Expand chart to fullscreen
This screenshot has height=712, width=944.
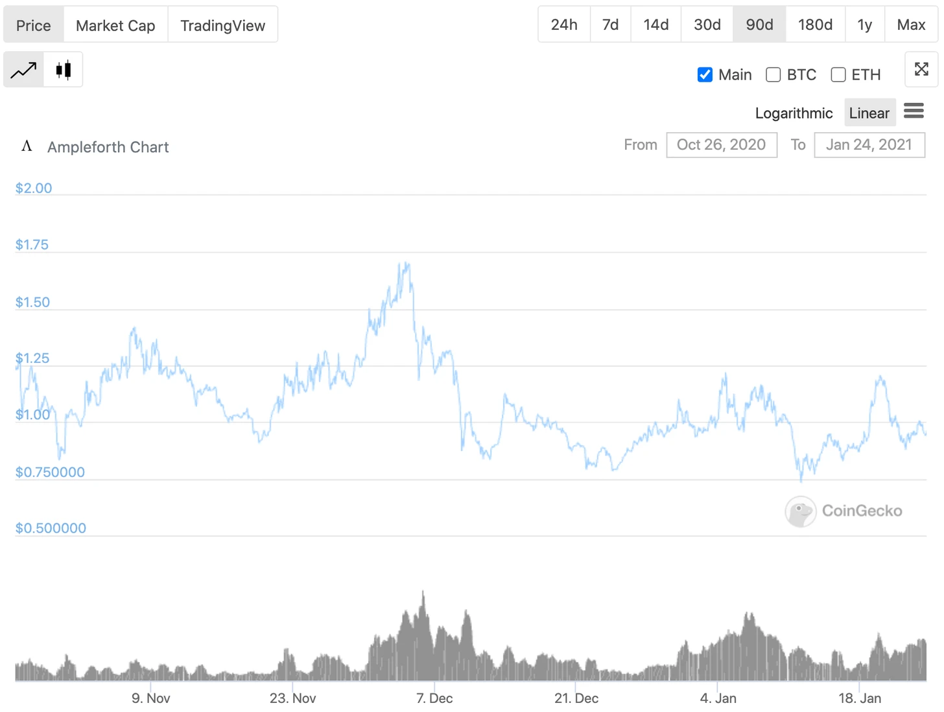click(921, 69)
